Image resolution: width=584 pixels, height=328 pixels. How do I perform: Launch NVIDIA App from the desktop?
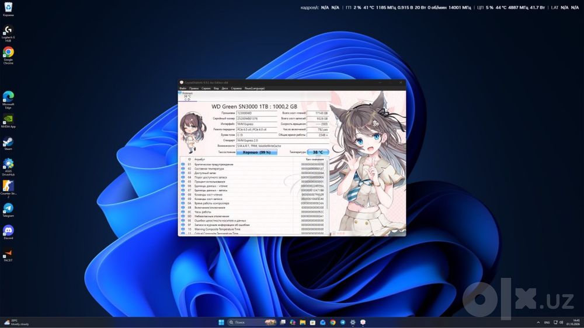coord(8,121)
